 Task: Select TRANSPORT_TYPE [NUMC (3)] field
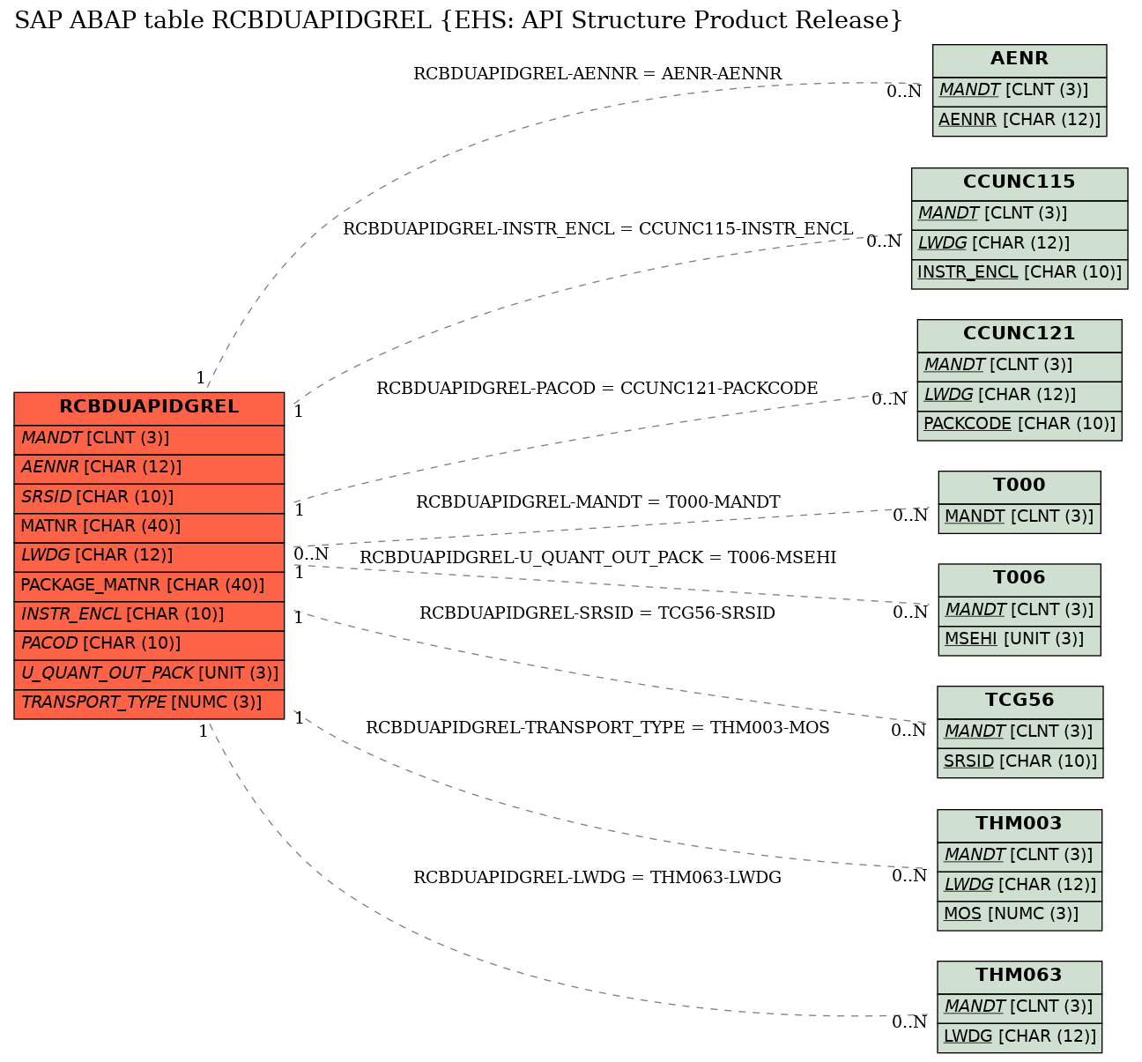pyautogui.click(x=149, y=703)
